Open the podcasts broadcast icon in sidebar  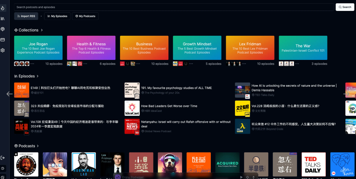(3, 29)
